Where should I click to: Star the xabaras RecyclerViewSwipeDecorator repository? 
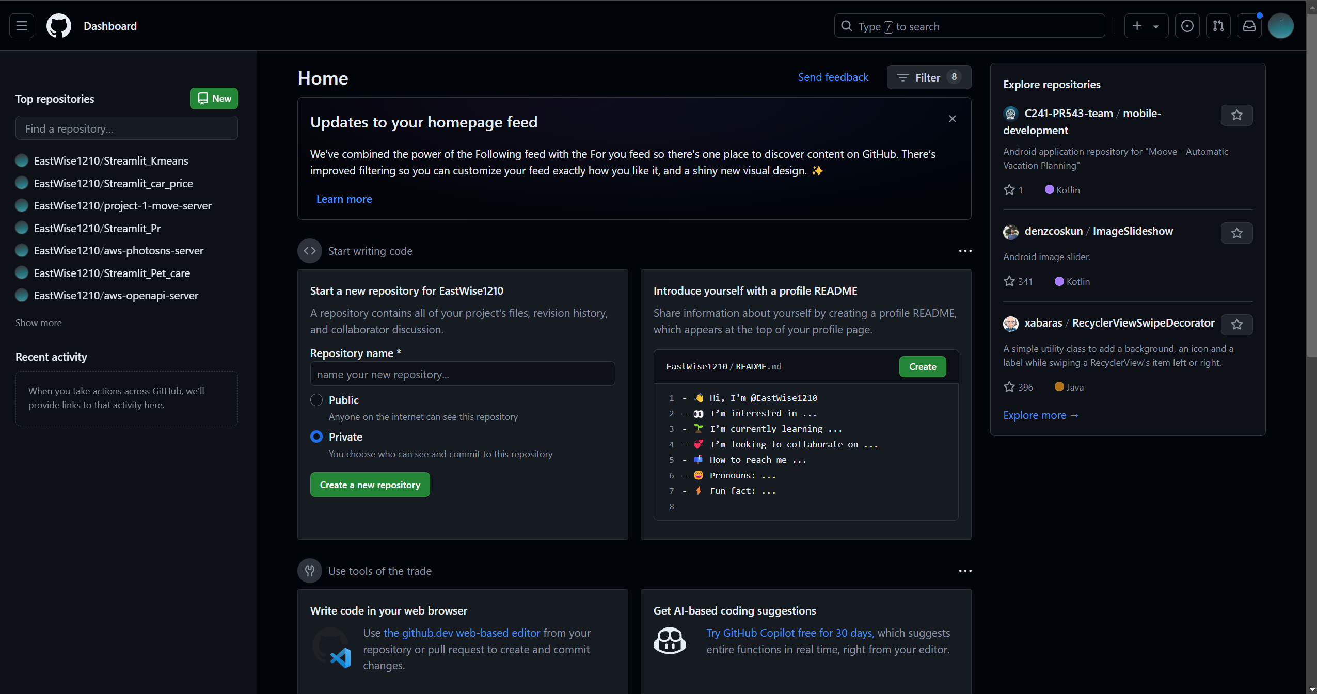[1236, 325]
